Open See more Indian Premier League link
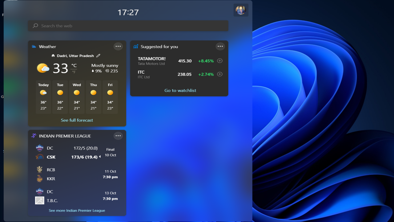Image resolution: width=394 pixels, height=222 pixels. [77, 211]
